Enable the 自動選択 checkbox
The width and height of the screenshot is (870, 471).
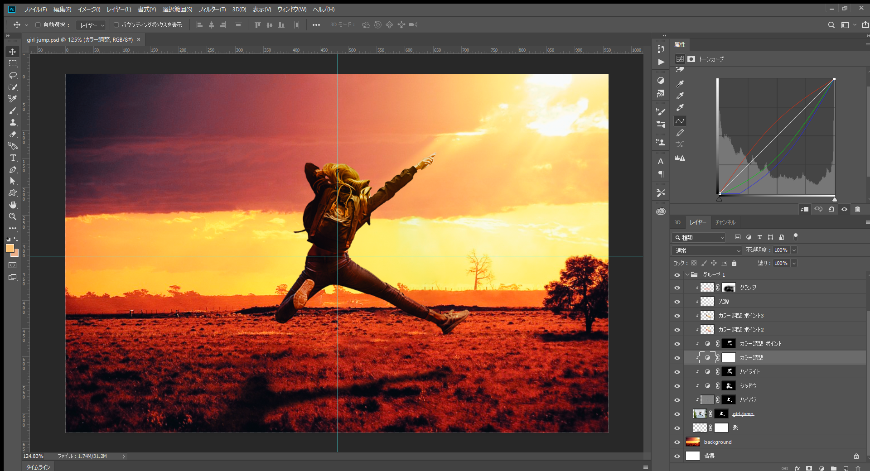pos(38,25)
